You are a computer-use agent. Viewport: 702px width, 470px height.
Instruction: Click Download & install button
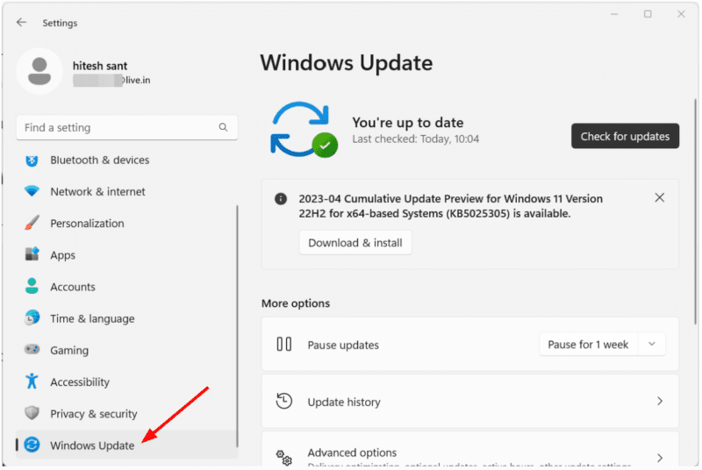[355, 243]
